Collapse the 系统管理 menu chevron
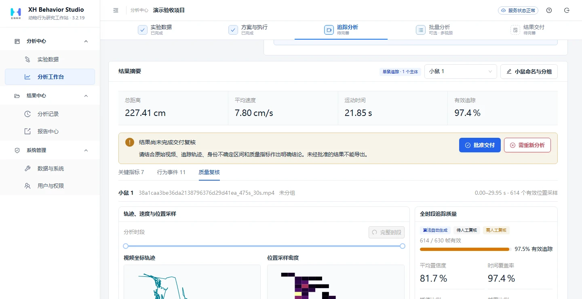The height and width of the screenshot is (299, 582). (86, 150)
